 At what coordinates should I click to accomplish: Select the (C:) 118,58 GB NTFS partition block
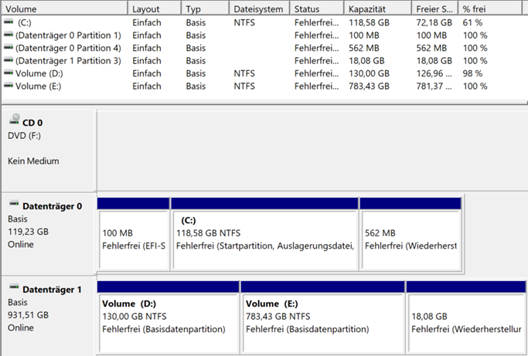264,234
